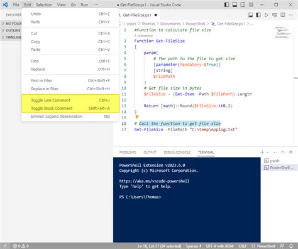The image size is (298, 249).
Task: Click UTF-8 with BOM encoding indicator
Action: [219, 246]
